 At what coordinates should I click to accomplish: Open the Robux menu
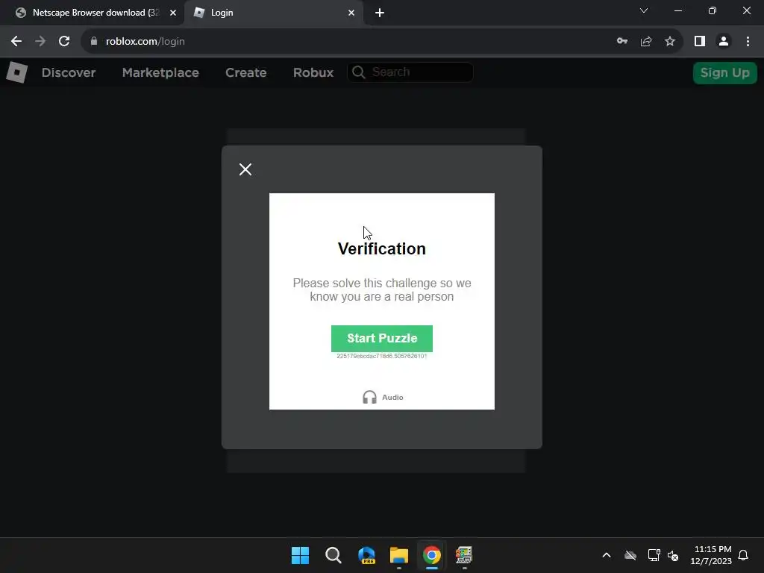313,72
